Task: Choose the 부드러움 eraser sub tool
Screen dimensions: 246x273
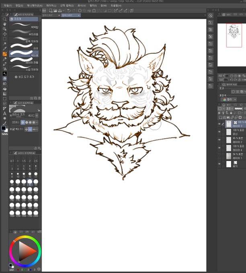Action: [x=24, y=33]
